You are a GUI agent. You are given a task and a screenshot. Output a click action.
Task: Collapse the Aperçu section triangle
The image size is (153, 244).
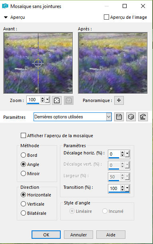pyautogui.click(x=6, y=17)
